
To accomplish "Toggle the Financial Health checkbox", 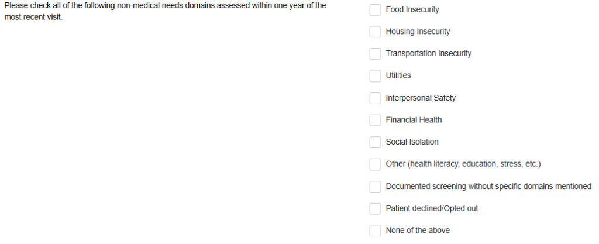I will click(375, 120).
